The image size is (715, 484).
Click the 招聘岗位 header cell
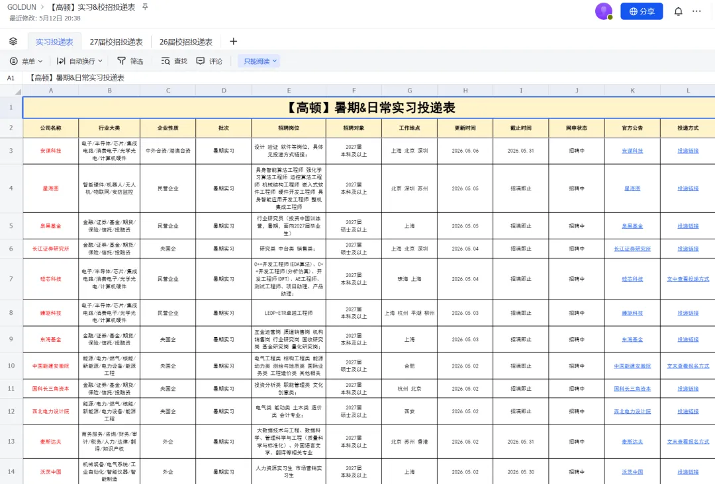tap(289, 128)
